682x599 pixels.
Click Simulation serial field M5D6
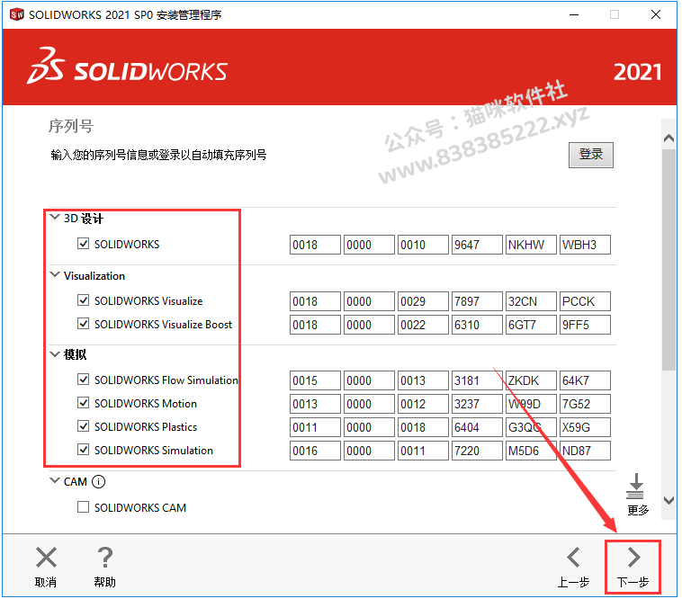[x=532, y=451]
